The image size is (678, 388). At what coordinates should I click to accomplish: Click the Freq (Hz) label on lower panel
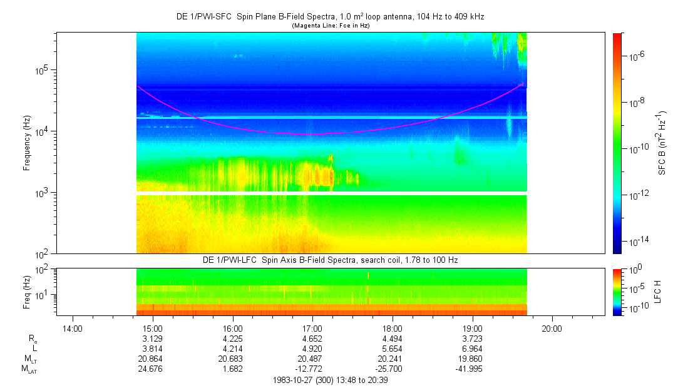(26, 292)
